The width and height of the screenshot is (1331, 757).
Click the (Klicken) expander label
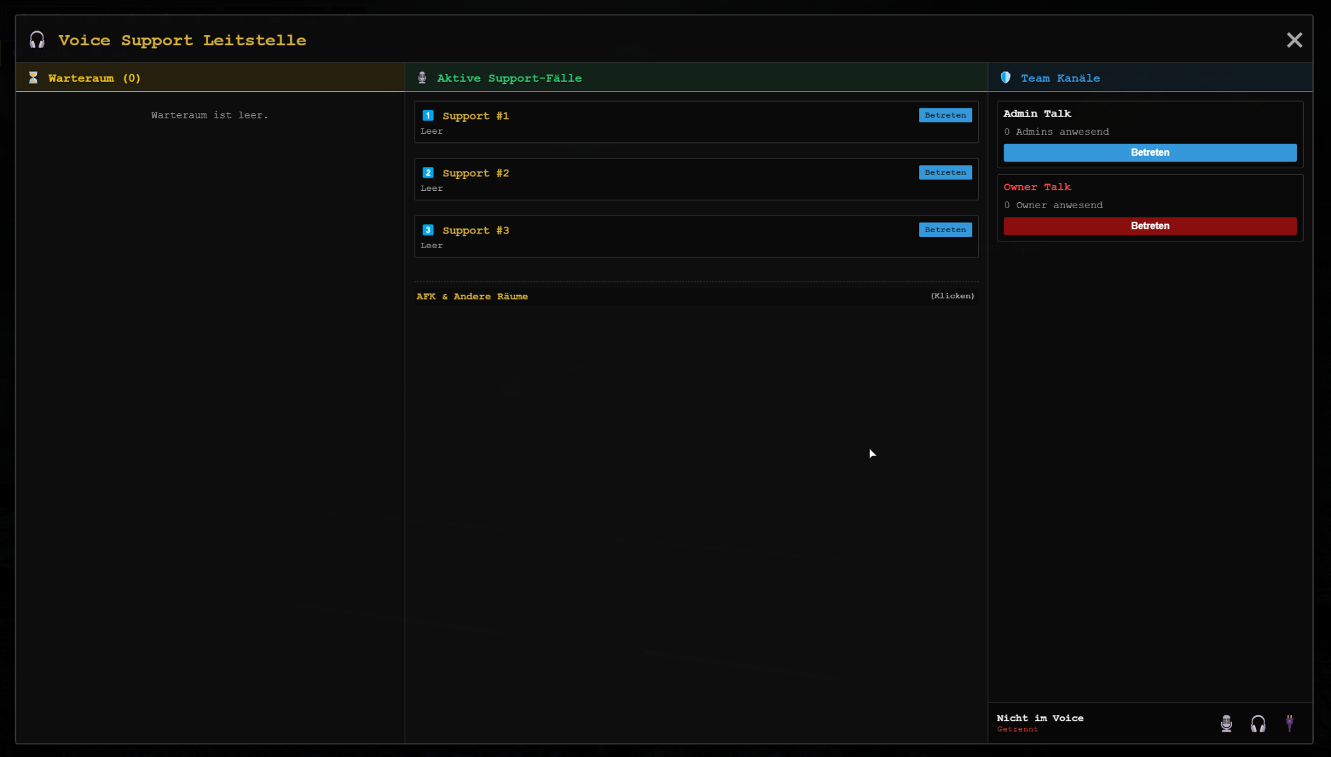(952, 296)
